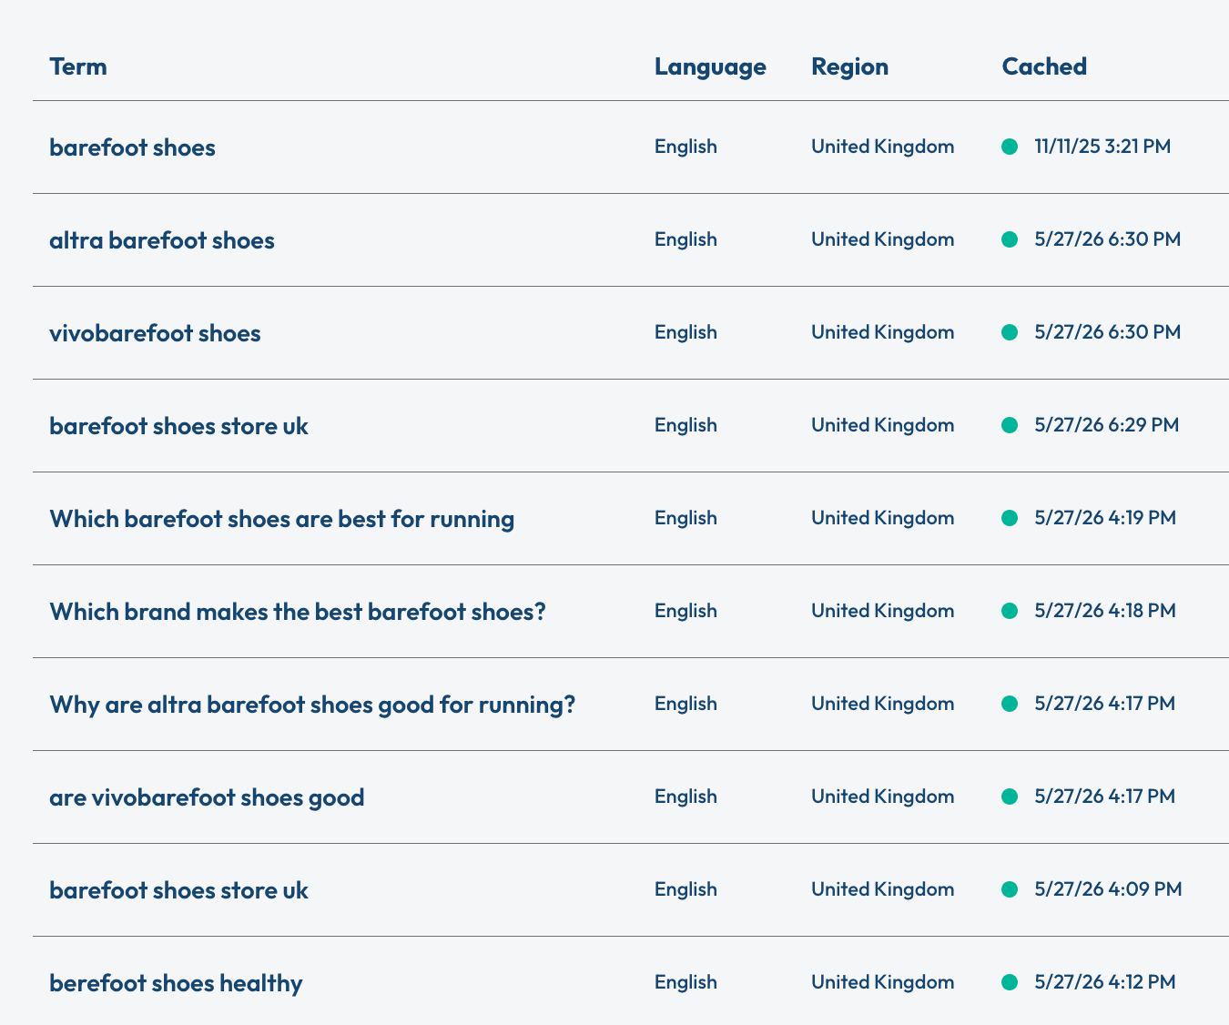Click green dot in 'are vivobarefoot shoes good' row
This screenshot has width=1229, height=1025.
(x=1009, y=797)
